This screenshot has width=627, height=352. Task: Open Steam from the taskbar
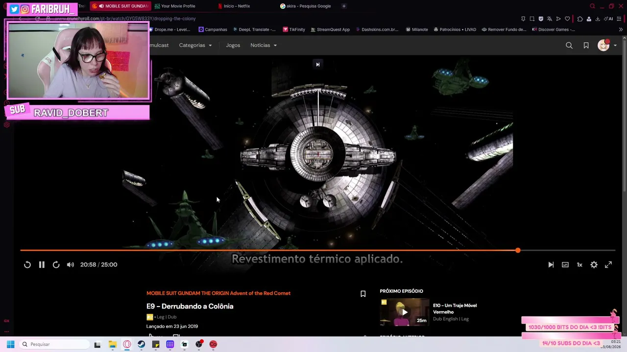(x=141, y=344)
